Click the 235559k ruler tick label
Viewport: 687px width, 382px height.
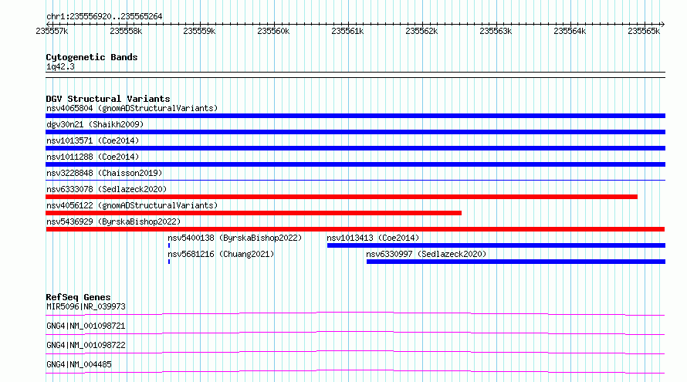coord(199,31)
